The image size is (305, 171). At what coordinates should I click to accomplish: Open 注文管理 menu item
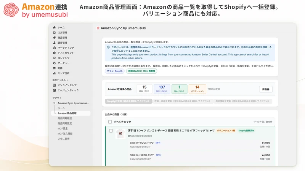coord(62,33)
